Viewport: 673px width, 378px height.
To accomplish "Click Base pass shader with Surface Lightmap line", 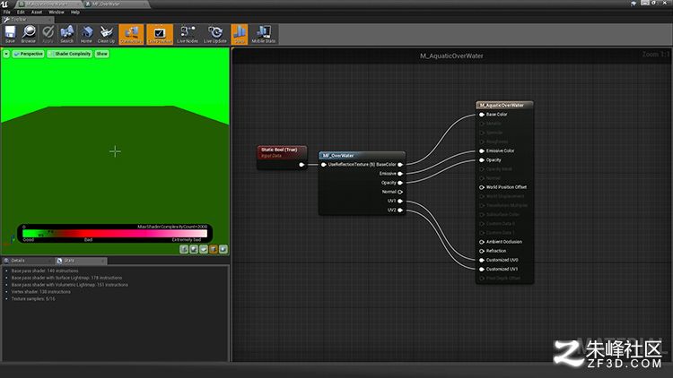I will [x=67, y=278].
